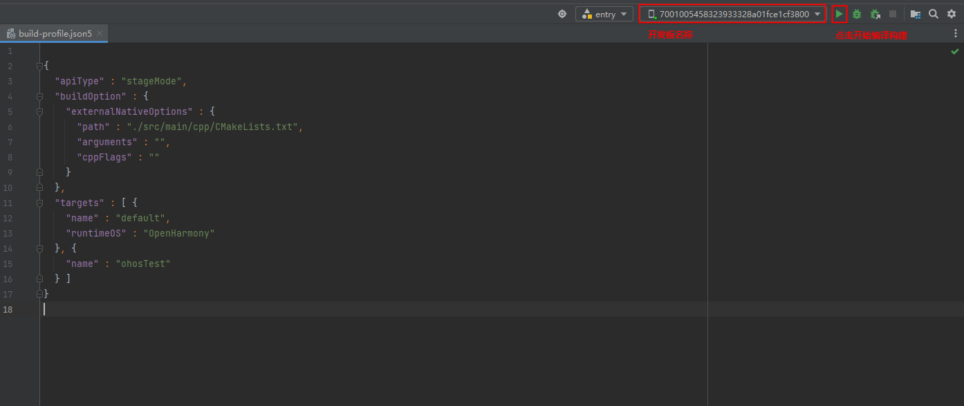
Task: Click the locate target crosshair icon
Action: pos(562,14)
